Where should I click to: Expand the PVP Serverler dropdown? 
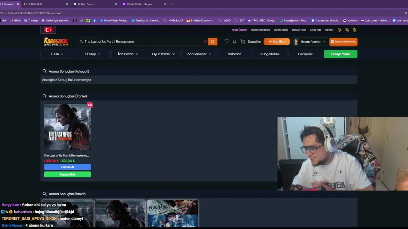[199, 54]
